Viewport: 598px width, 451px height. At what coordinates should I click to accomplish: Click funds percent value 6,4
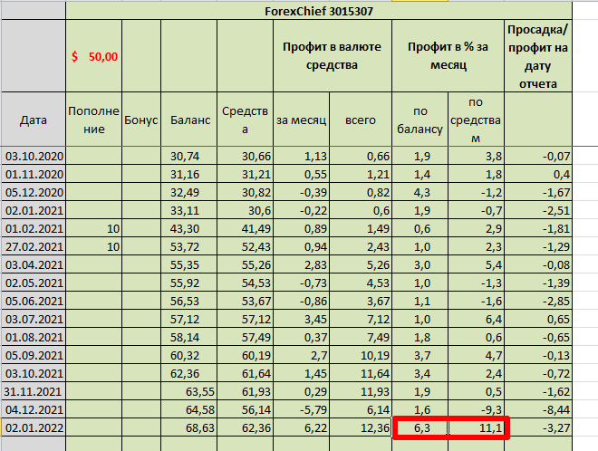[476, 319]
